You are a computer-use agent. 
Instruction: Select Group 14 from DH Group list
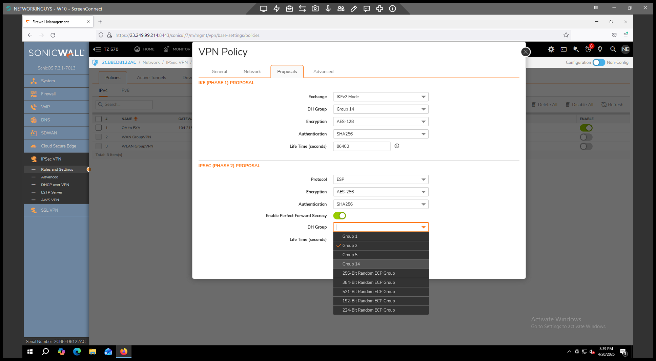coord(351,264)
